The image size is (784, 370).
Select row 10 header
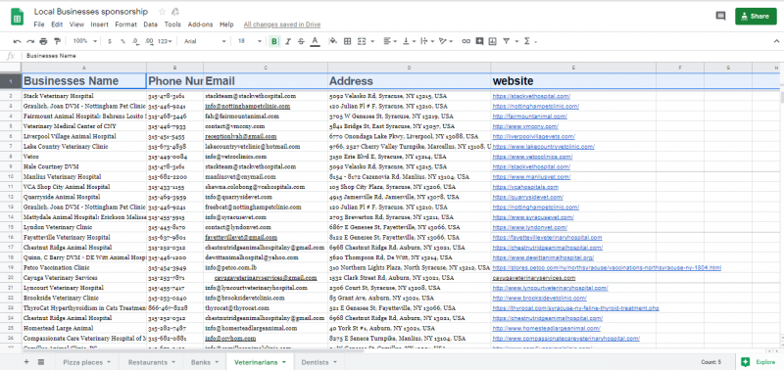(x=11, y=177)
